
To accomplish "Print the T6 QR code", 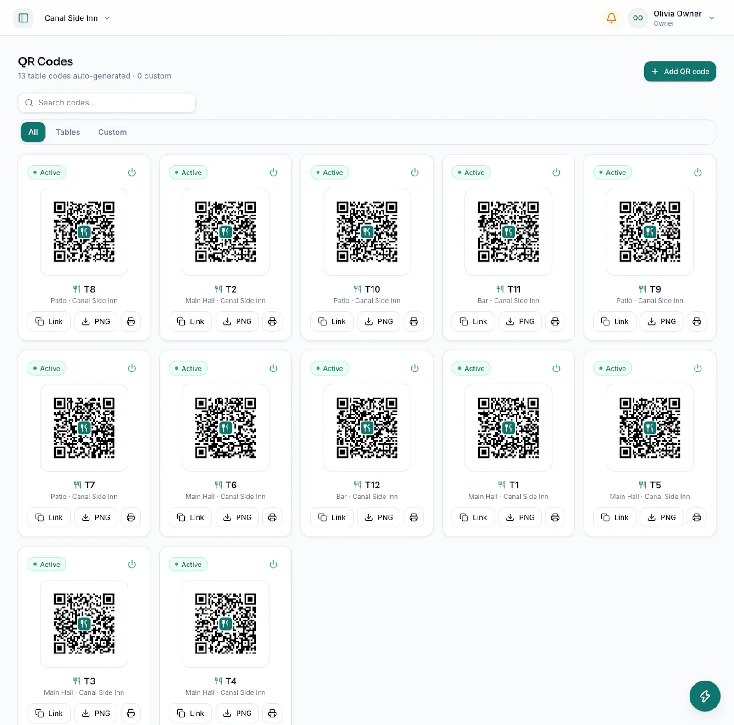I will pyautogui.click(x=272, y=517).
